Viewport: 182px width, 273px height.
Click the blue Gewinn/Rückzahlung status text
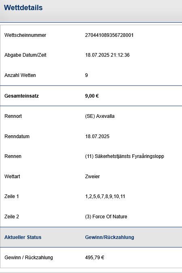pos(110,237)
